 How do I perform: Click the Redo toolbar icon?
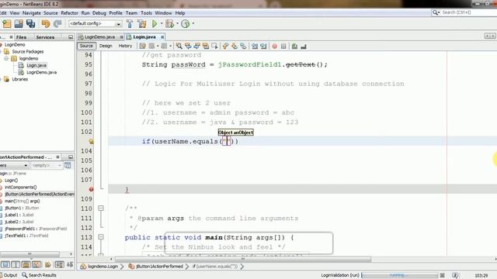coord(57,24)
